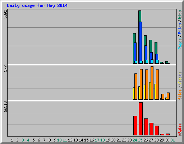This screenshot has height=144, width=184.
Task: Click weekend day 18 on the x-axis
Action: click(x=102, y=140)
